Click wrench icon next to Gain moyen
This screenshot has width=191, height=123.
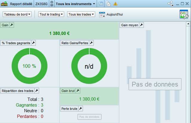141,25
